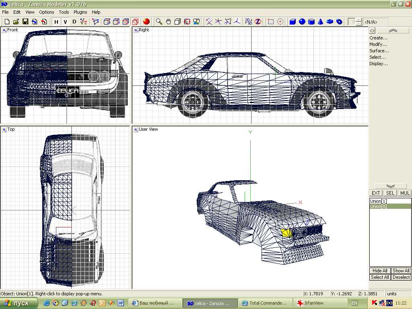The width and height of the screenshot is (412, 309).
Task: Toggle the SEL selection mode button
Action: click(390, 193)
